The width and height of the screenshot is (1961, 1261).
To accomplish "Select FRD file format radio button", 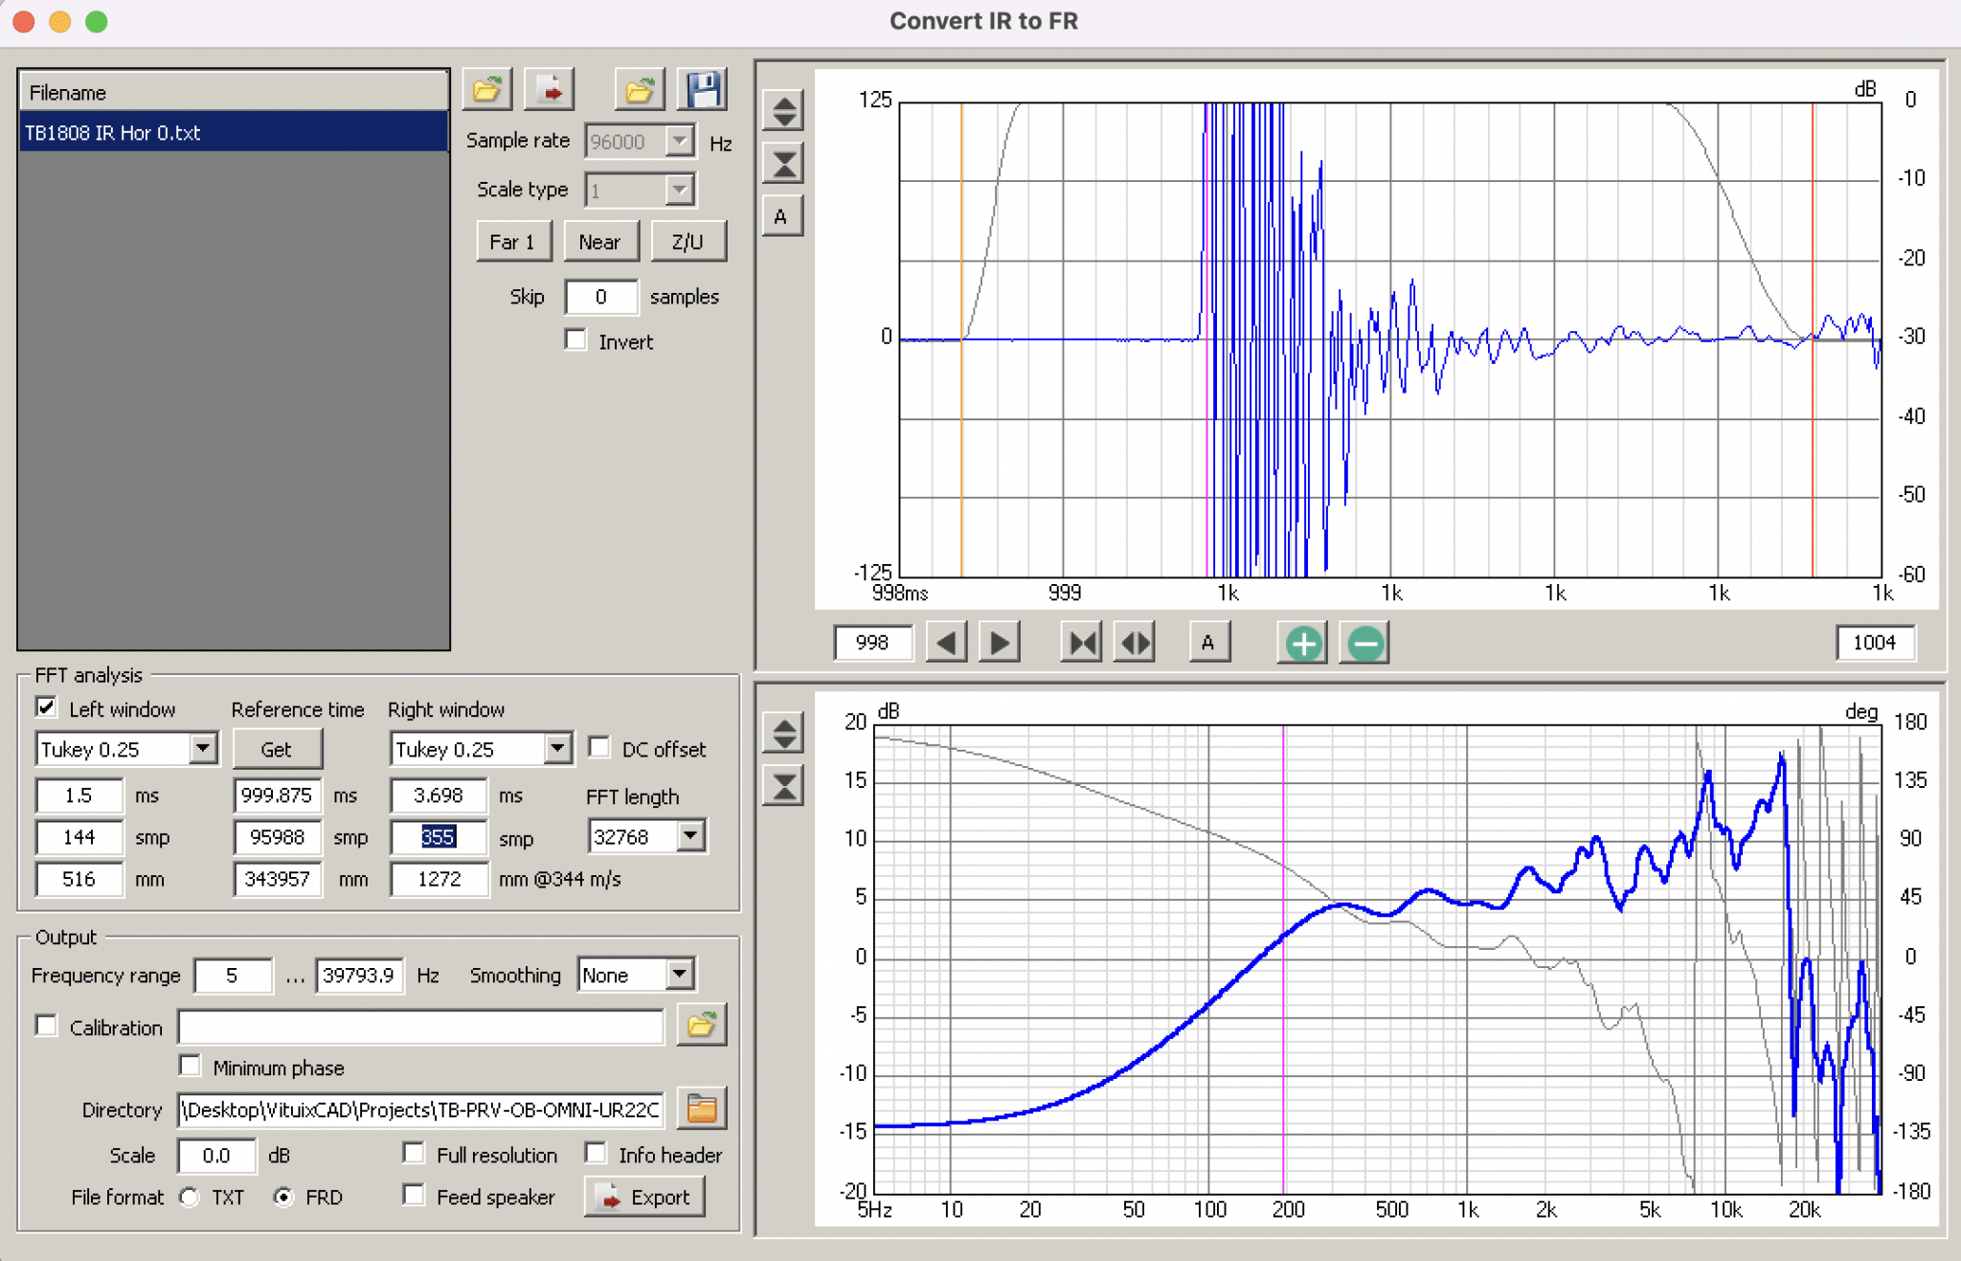I will pyautogui.click(x=283, y=1197).
